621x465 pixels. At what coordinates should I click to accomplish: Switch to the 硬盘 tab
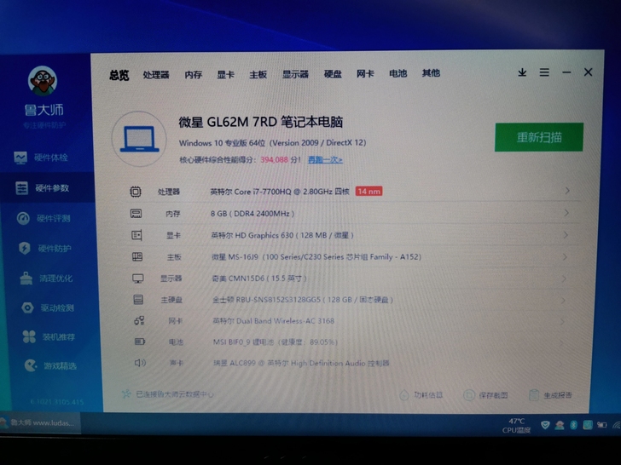pyautogui.click(x=333, y=74)
